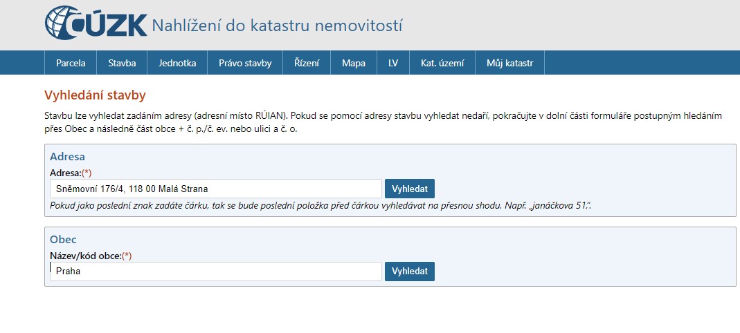740x333 pixels.
Task: Open the Mapa menu item
Action: point(353,63)
